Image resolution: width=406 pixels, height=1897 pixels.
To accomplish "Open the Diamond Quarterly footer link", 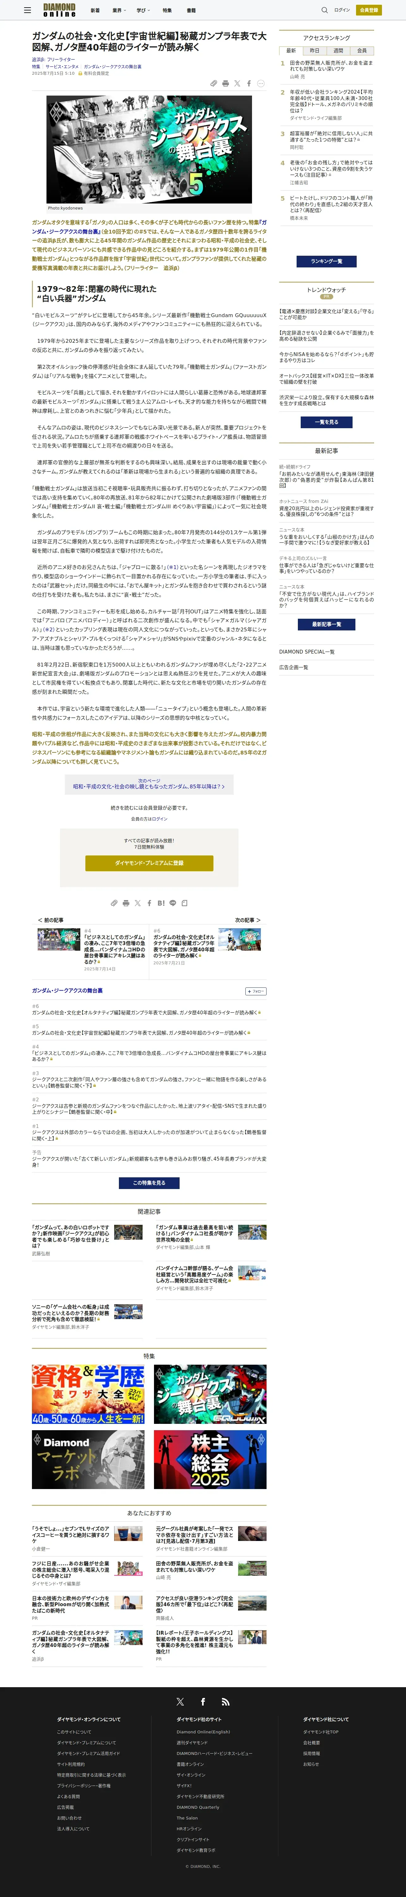I will [198, 1807].
